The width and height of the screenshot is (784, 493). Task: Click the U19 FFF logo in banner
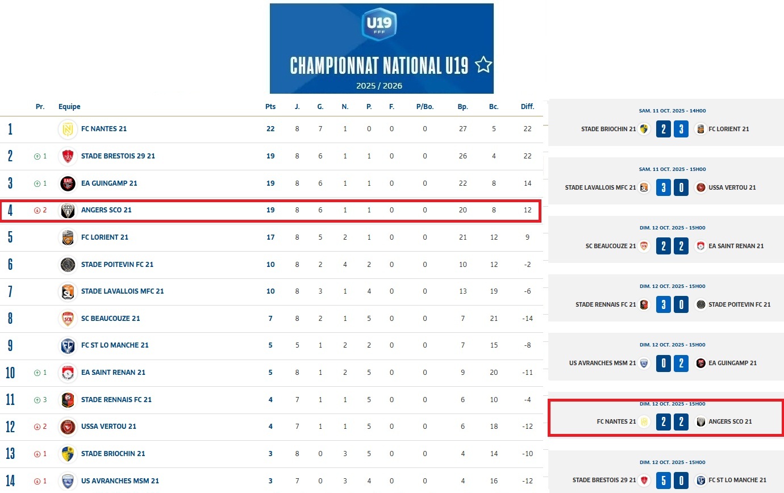379,25
